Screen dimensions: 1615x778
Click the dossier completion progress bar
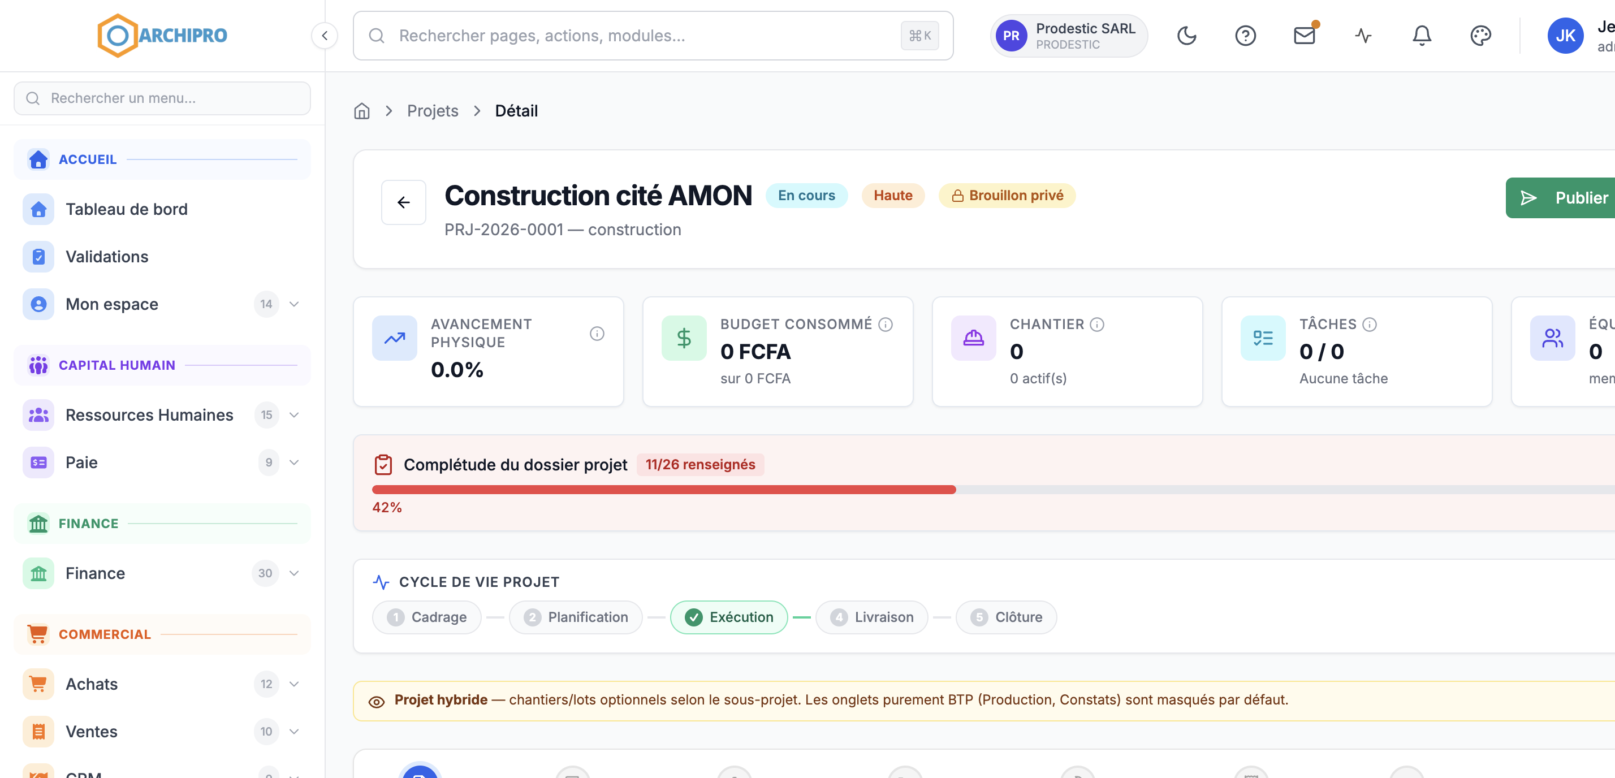coord(993,490)
